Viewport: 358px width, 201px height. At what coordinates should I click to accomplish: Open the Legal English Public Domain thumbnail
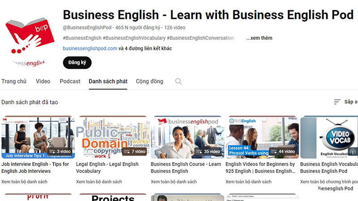[x=113, y=138]
